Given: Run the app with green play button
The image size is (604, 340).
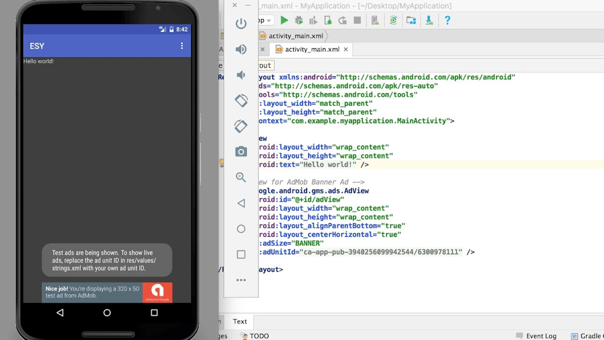Looking at the screenshot, I should pyautogui.click(x=284, y=21).
